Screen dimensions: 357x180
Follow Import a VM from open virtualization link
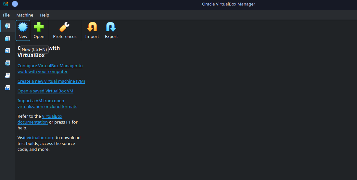pyautogui.click(x=41, y=101)
